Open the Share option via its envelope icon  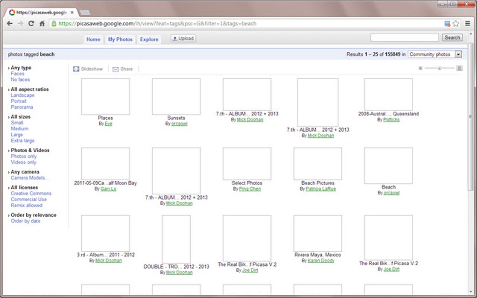[x=115, y=69]
